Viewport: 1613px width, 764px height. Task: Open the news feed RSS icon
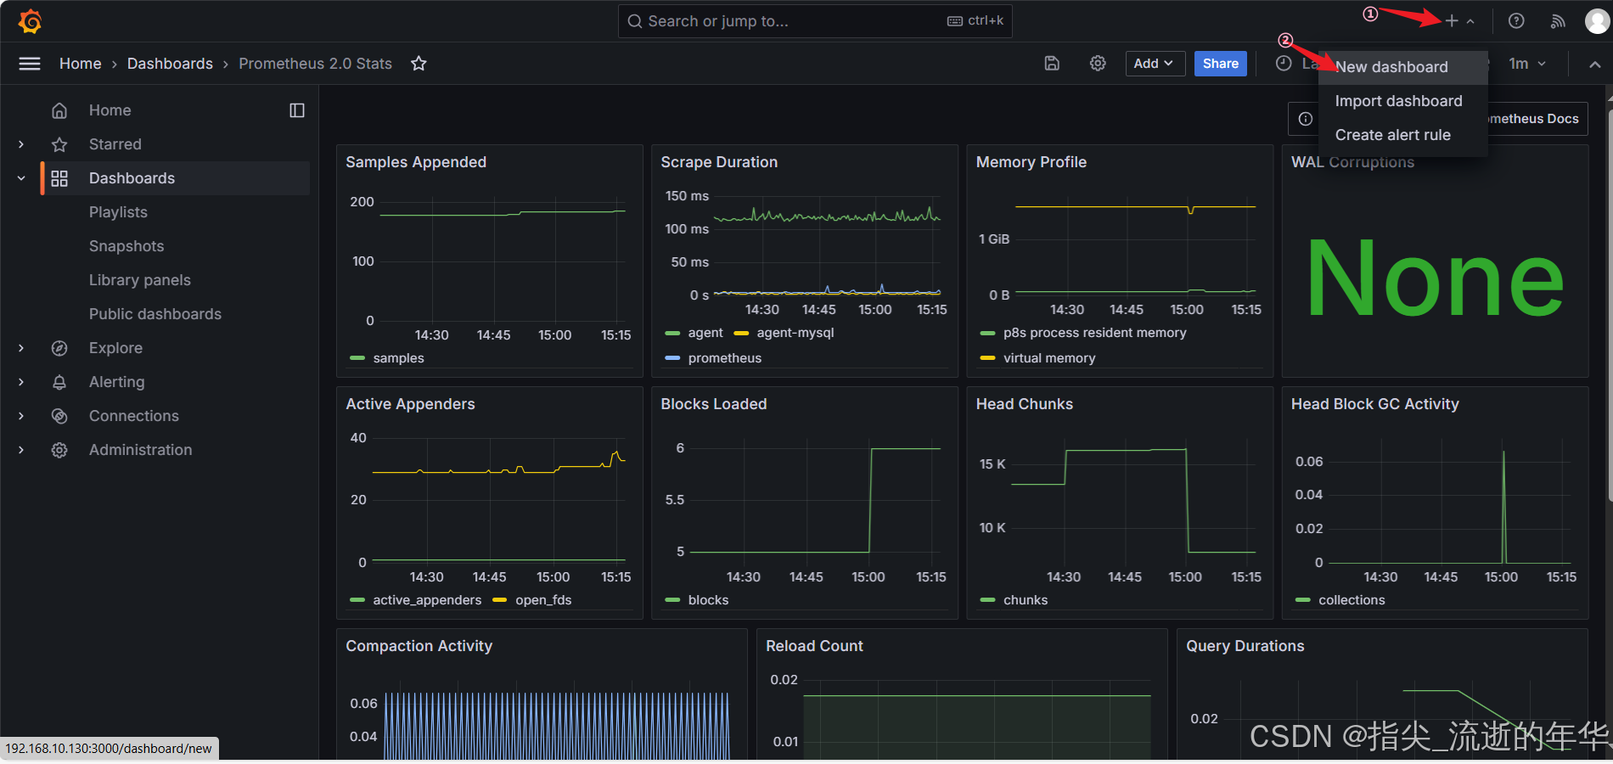[1558, 21]
